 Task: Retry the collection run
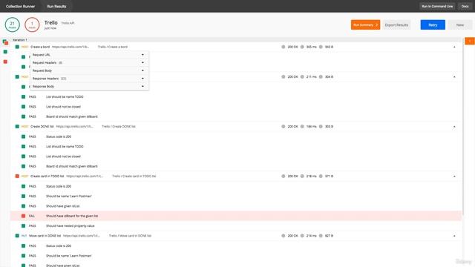coord(433,24)
